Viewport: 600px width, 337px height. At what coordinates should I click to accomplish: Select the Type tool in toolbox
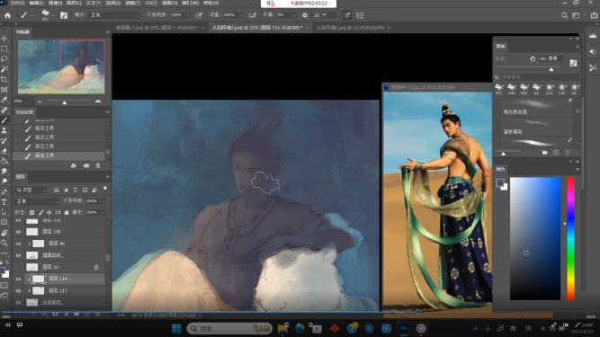coord(4,201)
